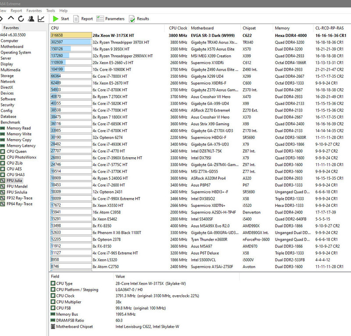Click the FPU SinJulia benchmark icon

point(3,192)
